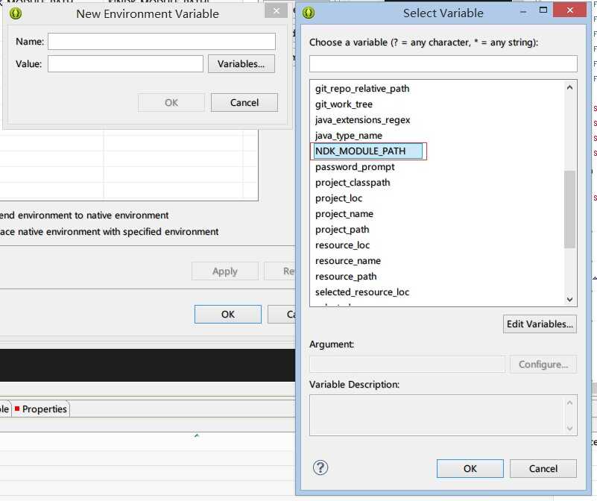Image resolution: width=597 pixels, height=501 pixels.
Task: Switch to the Properties tab
Action: (41, 409)
